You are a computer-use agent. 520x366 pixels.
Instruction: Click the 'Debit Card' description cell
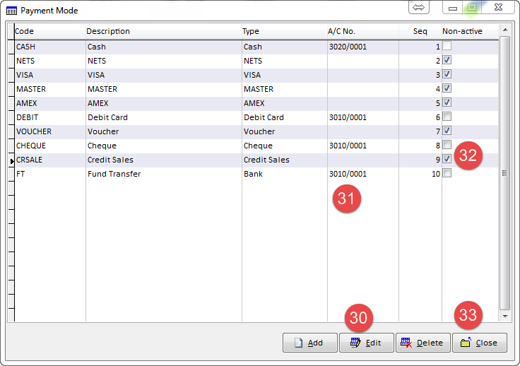(164, 117)
